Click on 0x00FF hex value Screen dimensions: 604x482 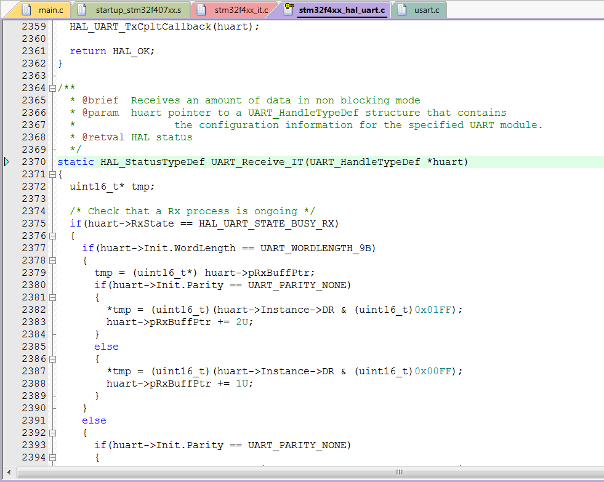[x=433, y=372]
